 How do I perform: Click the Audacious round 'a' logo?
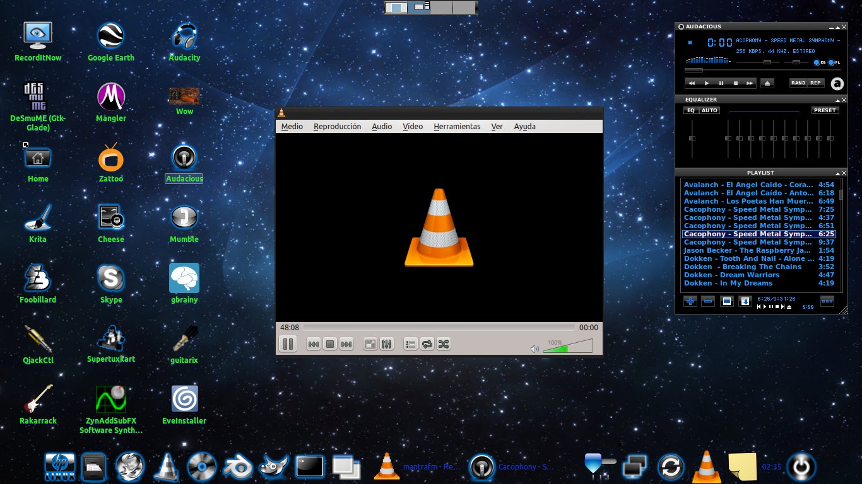[x=837, y=83]
